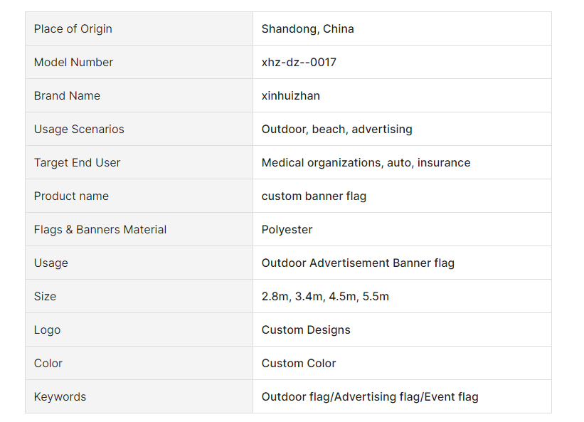
Task: Click the Polyester material value
Action: coord(287,229)
